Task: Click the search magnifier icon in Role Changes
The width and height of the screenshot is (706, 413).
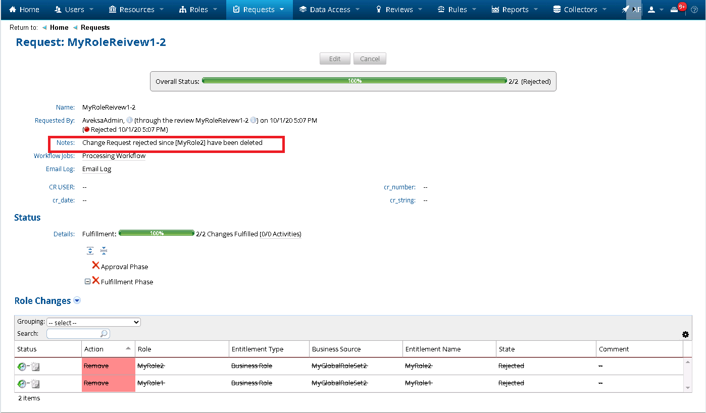Action: pyautogui.click(x=104, y=334)
